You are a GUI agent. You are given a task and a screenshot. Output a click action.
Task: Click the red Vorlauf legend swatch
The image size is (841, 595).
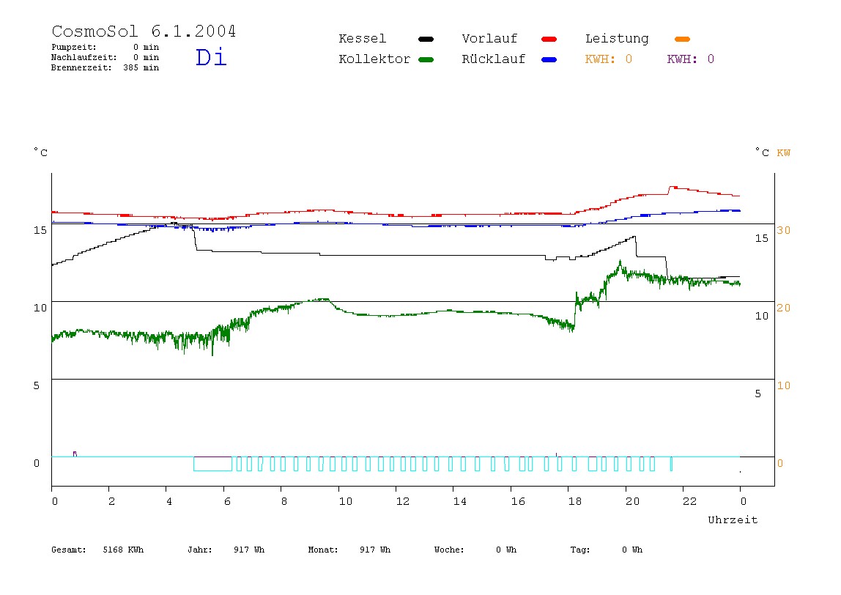(549, 39)
